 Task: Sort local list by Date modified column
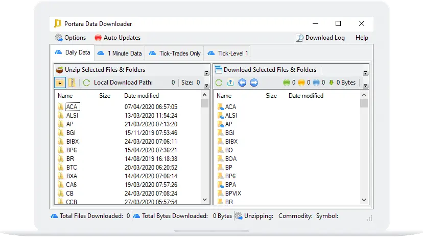point(142,96)
